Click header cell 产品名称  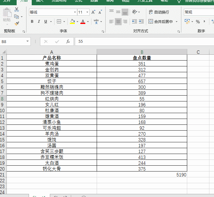coord(52,58)
